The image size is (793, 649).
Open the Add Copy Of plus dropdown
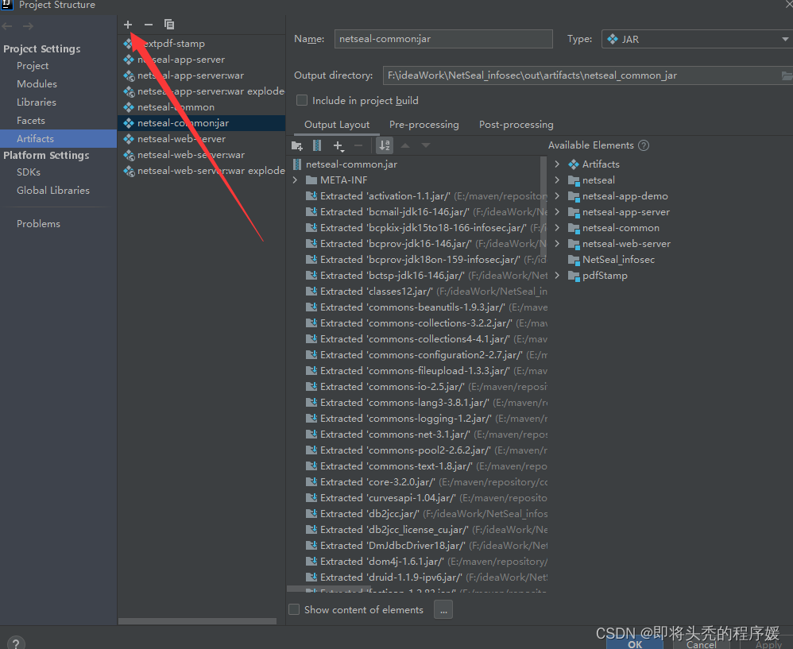click(338, 145)
